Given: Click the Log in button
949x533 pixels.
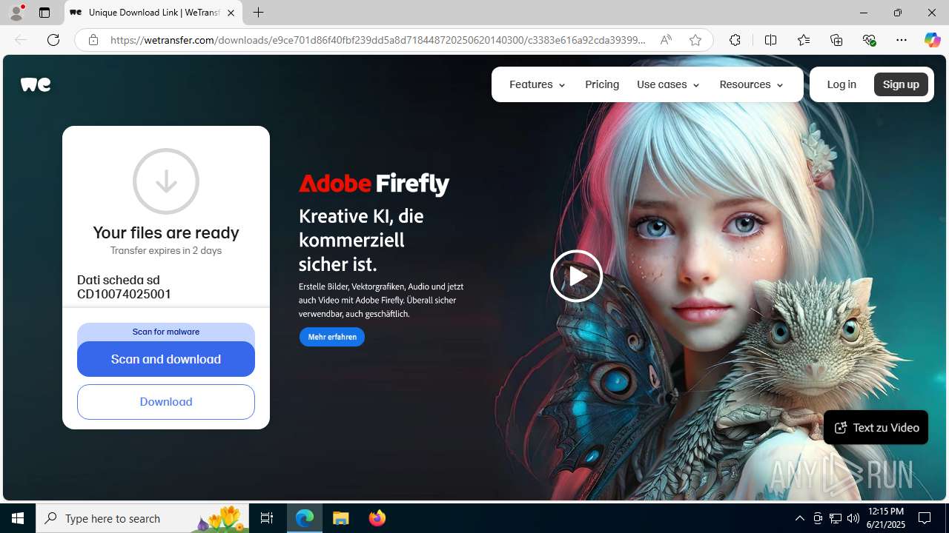Looking at the screenshot, I should click(x=841, y=84).
